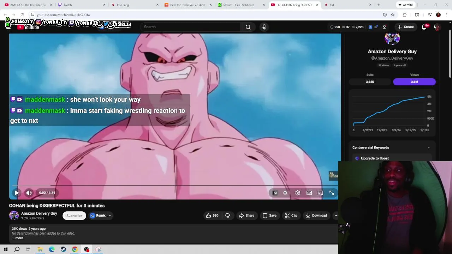Submit search with magnifier button
The height and width of the screenshot is (254, 452).
click(x=248, y=27)
